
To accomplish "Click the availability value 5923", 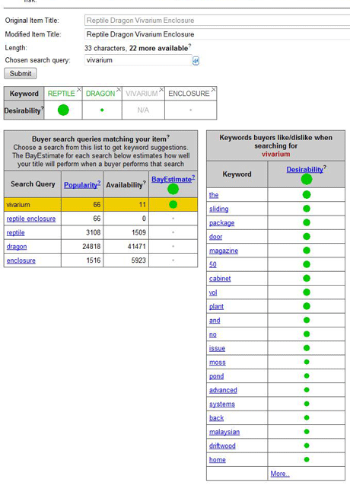I will [138, 260].
